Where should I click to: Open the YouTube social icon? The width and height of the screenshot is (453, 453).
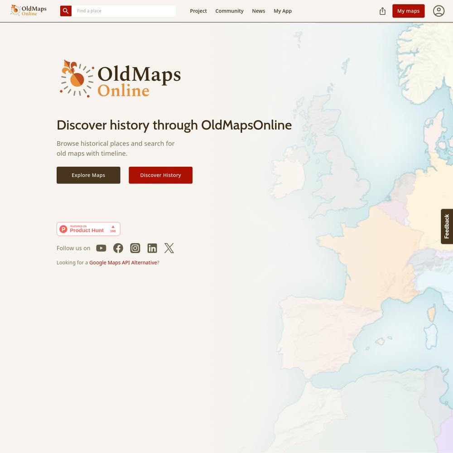pyautogui.click(x=101, y=248)
